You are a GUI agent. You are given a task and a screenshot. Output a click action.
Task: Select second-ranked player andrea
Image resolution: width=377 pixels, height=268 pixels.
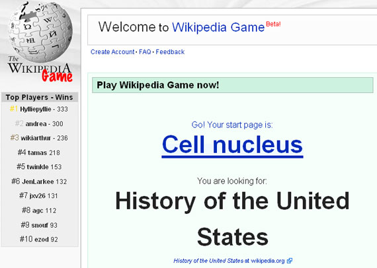(x=36, y=124)
